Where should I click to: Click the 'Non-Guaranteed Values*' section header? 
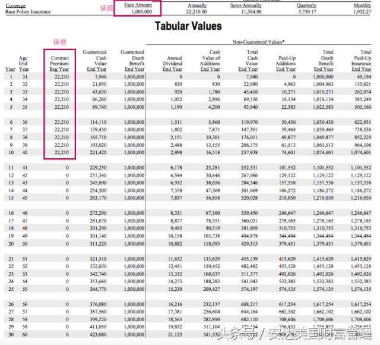tap(258, 42)
